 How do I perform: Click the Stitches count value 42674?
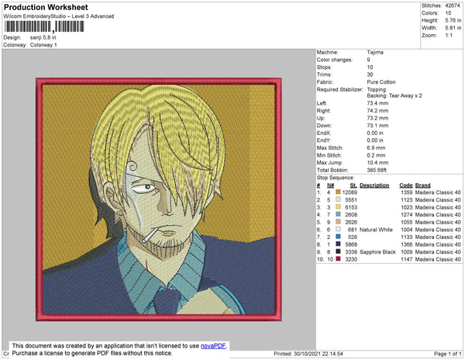click(x=452, y=5)
